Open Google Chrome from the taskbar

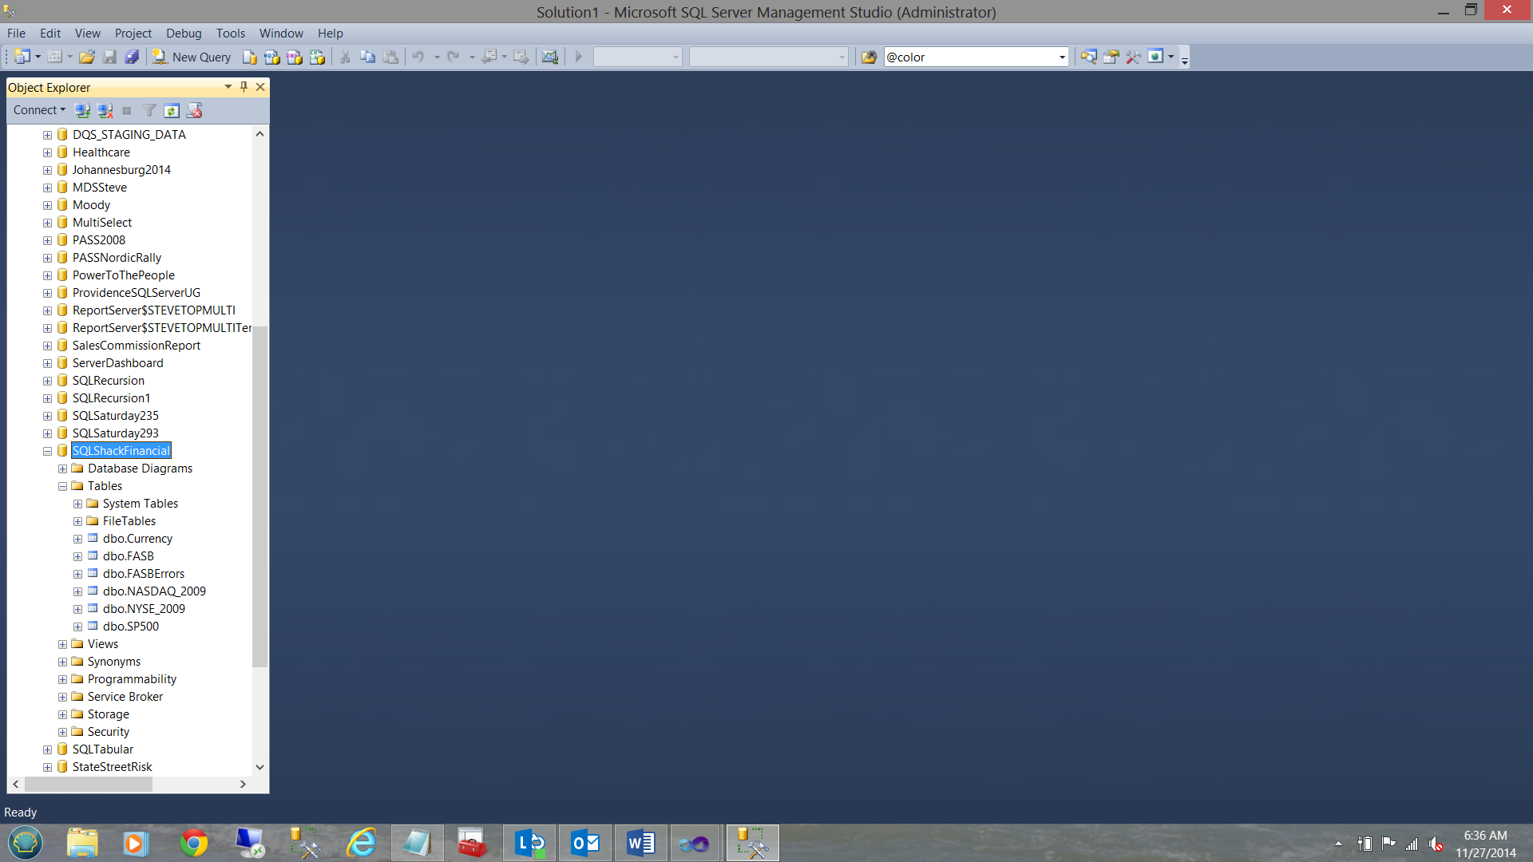193,843
